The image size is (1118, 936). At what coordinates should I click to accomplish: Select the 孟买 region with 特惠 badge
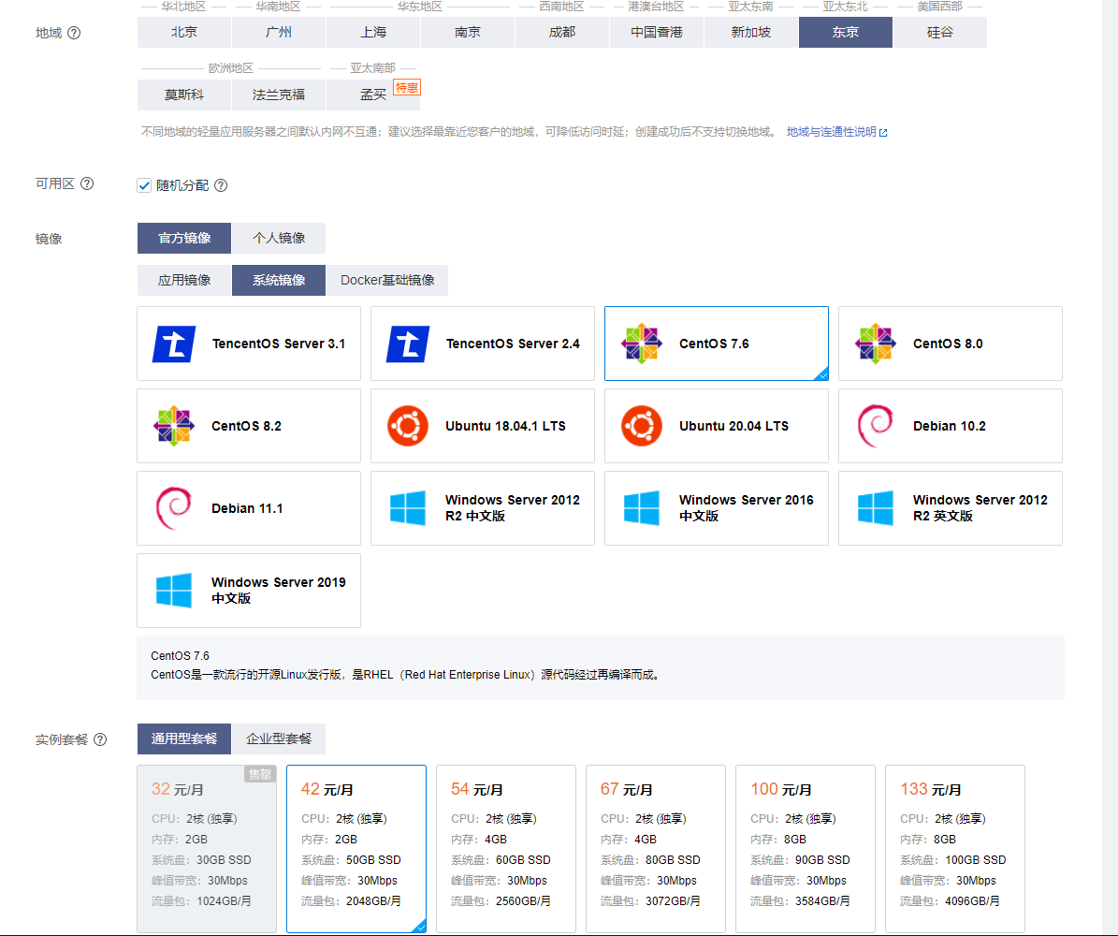373,95
